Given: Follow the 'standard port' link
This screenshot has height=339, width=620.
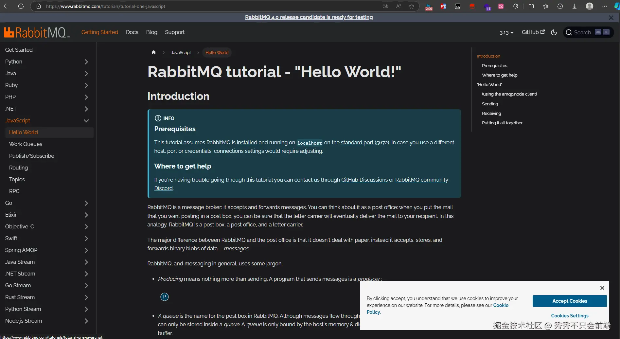Looking at the screenshot, I should 357,142.
